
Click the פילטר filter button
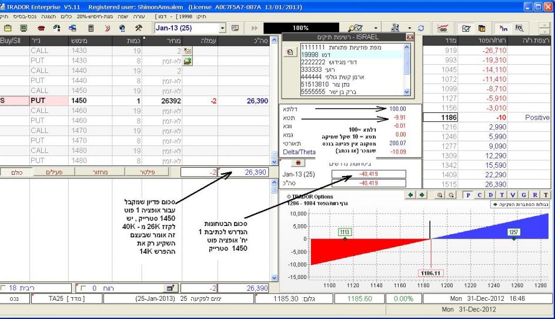[x=147, y=172]
